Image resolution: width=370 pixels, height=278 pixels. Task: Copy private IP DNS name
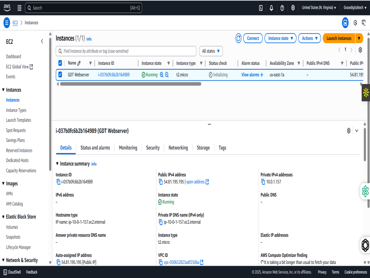160,222
